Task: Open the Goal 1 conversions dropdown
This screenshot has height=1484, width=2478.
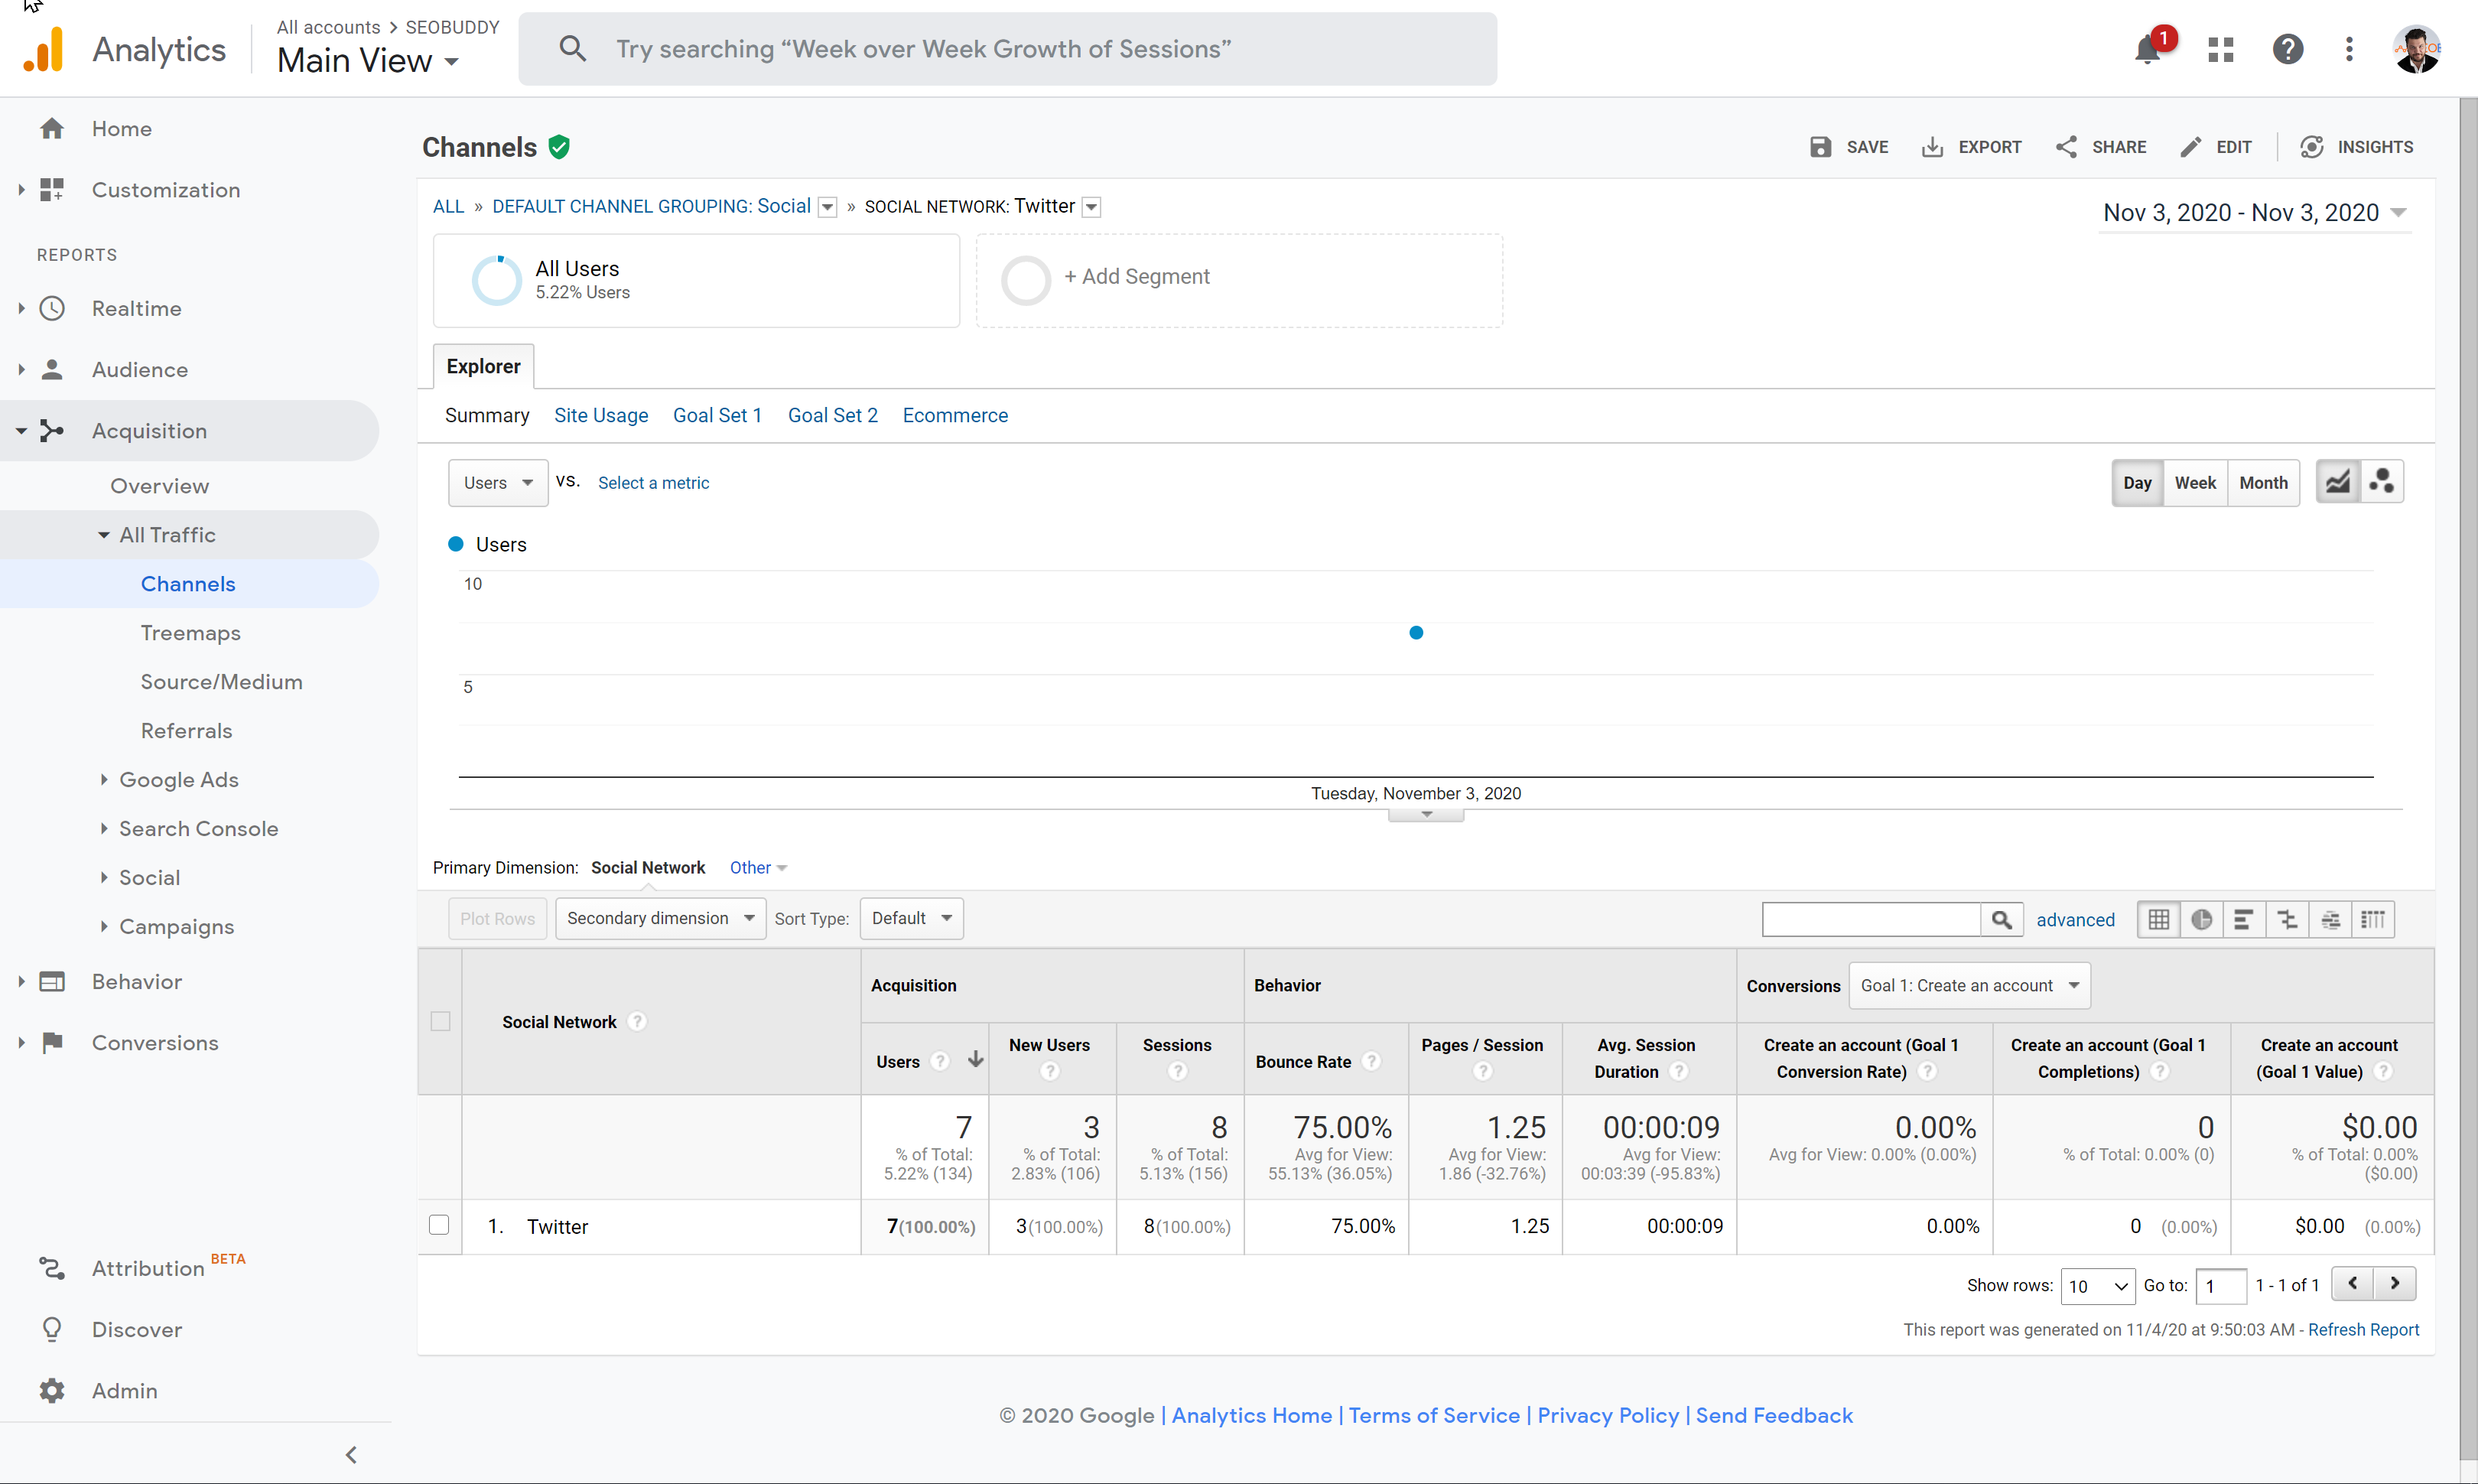Action: (x=1969, y=985)
